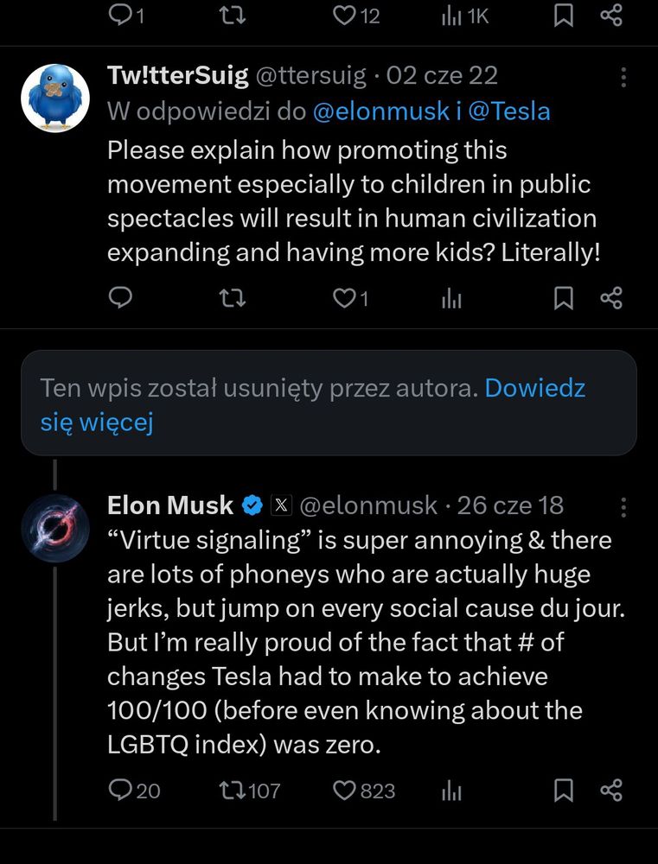Open Tw!tterSuig's blue bird avatar
Screen dimensions: 658x864
click(55, 98)
